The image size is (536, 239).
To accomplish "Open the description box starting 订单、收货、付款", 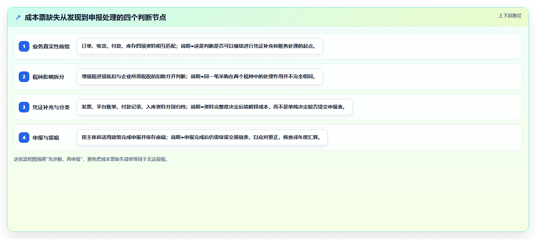I will [200, 46].
